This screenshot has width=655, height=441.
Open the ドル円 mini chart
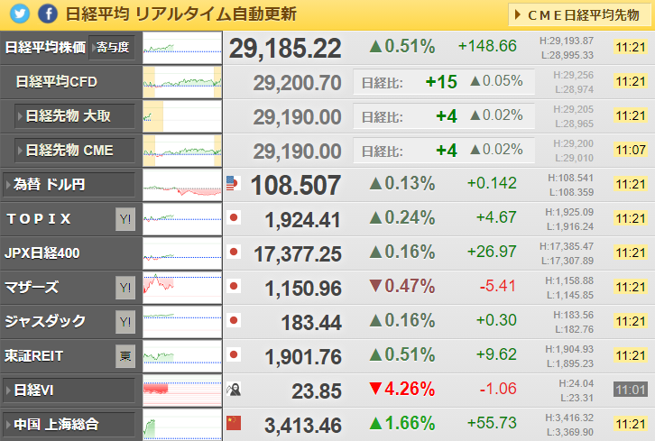tap(182, 185)
